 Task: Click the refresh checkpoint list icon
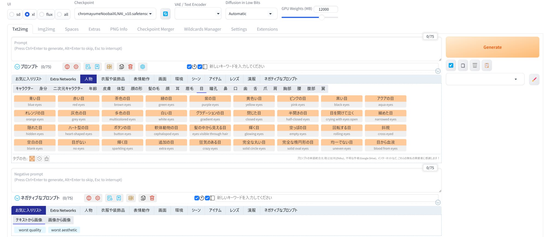pyautogui.click(x=165, y=14)
